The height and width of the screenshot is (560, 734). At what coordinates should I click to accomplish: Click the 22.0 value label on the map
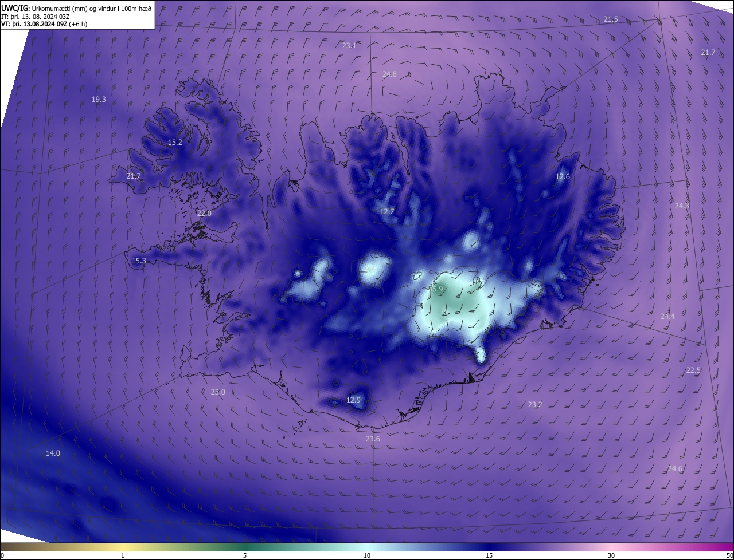(204, 213)
